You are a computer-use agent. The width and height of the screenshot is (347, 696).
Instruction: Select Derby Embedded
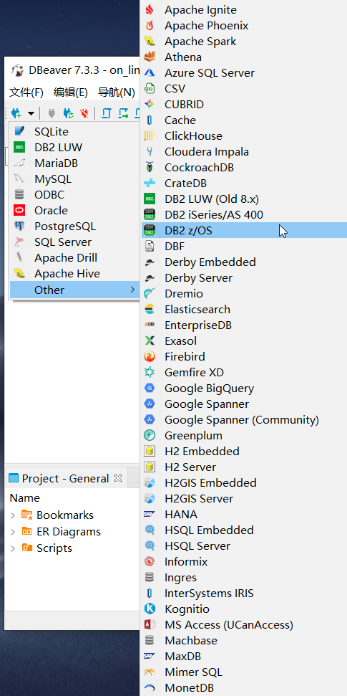coord(244,262)
